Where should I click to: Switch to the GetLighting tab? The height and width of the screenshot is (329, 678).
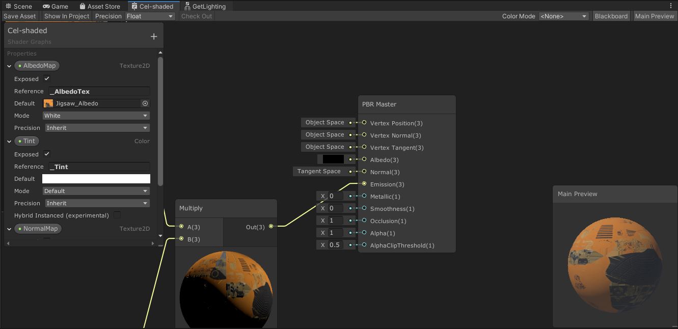point(205,6)
